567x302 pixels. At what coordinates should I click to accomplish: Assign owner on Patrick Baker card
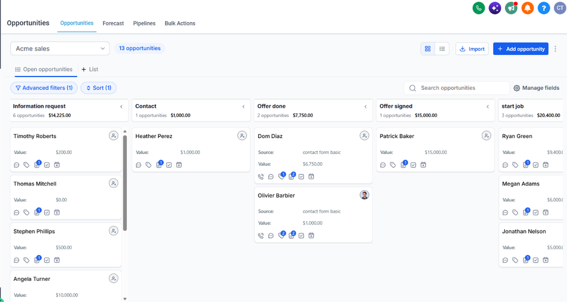click(486, 136)
